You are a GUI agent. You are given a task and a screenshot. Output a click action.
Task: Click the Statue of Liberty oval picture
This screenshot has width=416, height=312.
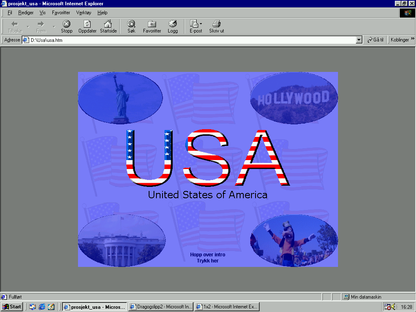click(120, 98)
